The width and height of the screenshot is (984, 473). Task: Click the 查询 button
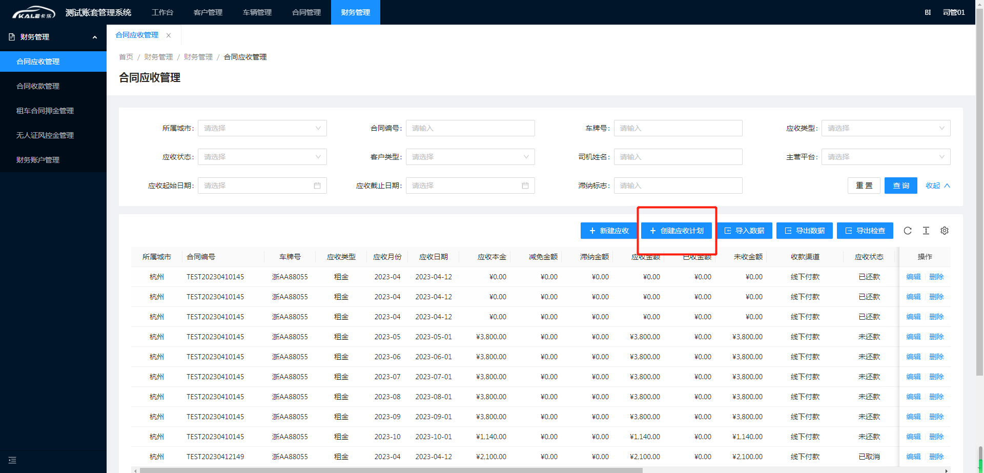pos(901,186)
